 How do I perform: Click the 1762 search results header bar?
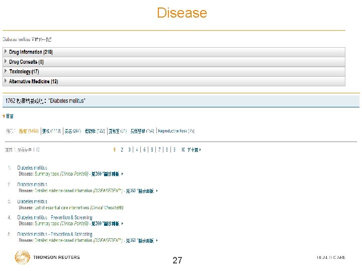tap(181, 101)
